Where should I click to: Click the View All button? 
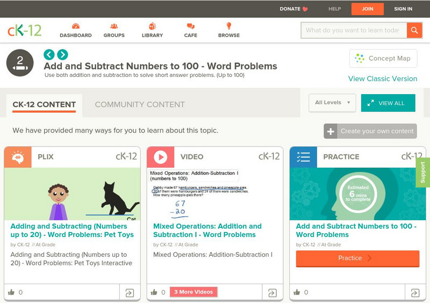tap(388, 103)
